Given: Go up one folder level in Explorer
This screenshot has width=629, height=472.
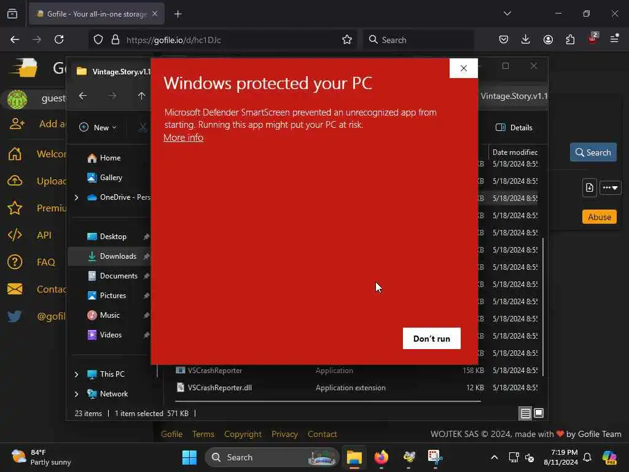Looking at the screenshot, I should point(141,96).
